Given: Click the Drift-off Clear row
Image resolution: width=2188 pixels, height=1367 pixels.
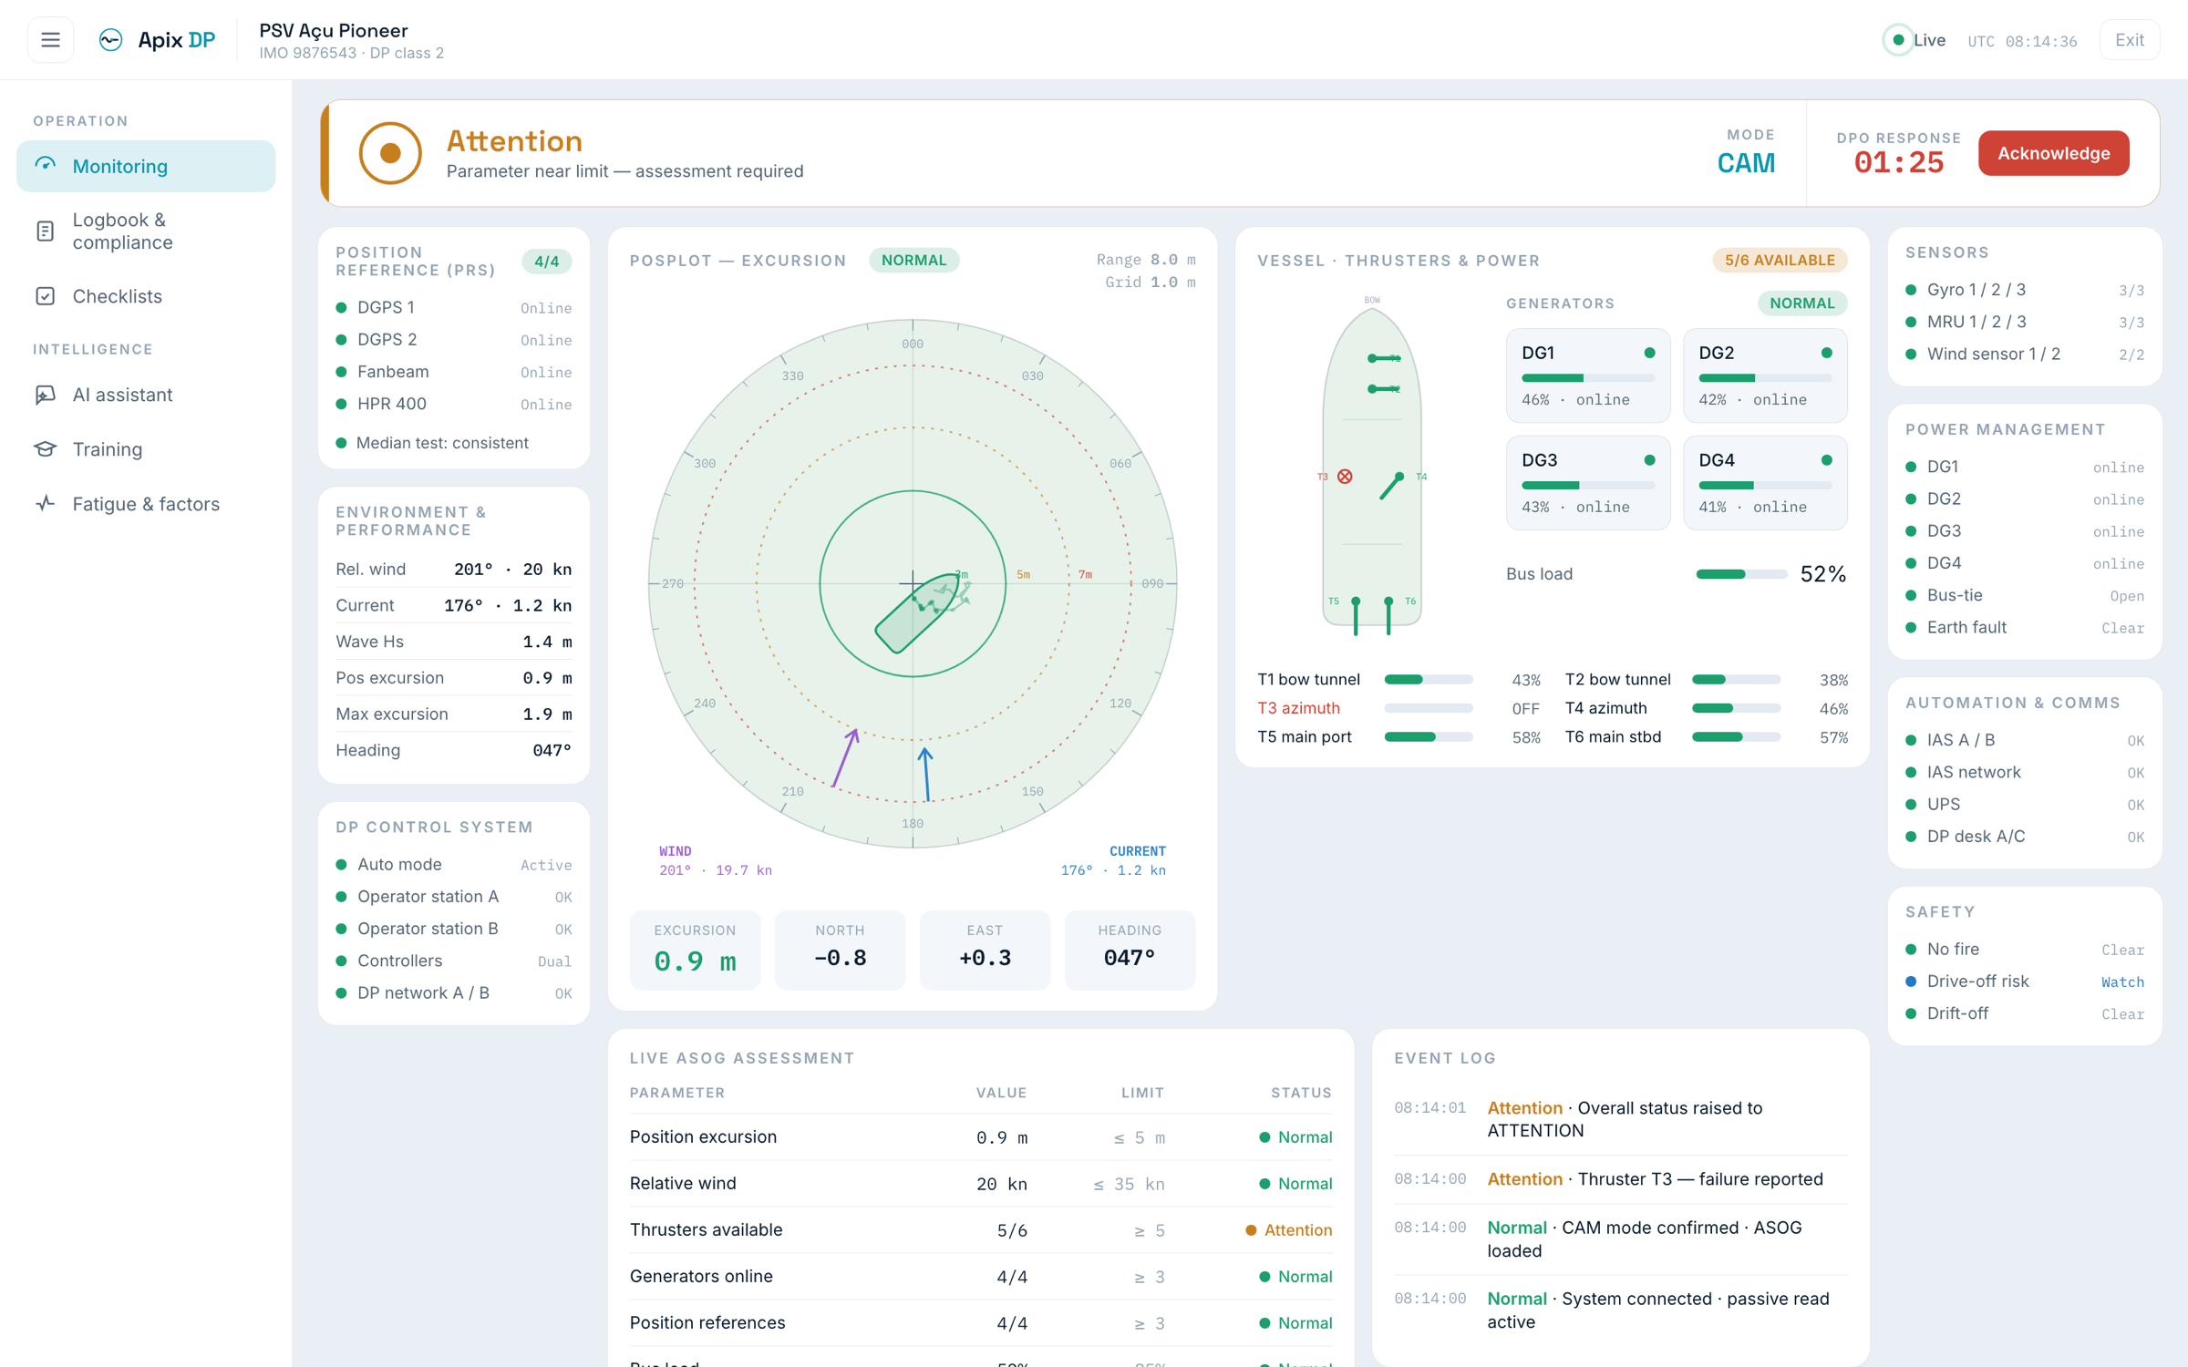Looking at the screenshot, I should tap(2024, 1013).
